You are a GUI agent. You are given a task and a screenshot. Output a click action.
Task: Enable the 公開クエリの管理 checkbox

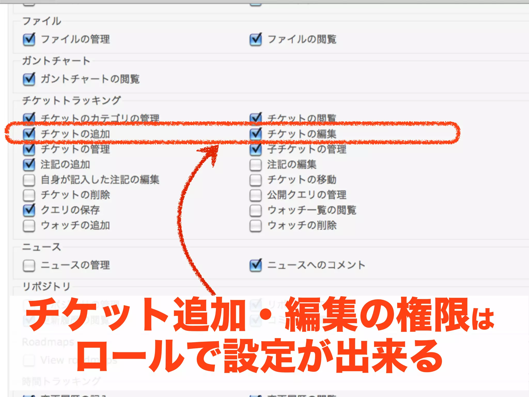click(x=256, y=195)
